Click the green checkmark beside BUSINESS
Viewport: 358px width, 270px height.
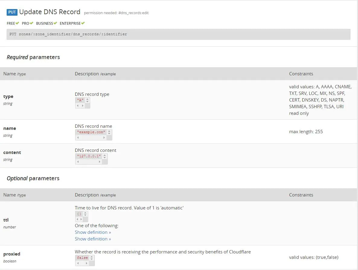[55, 23]
